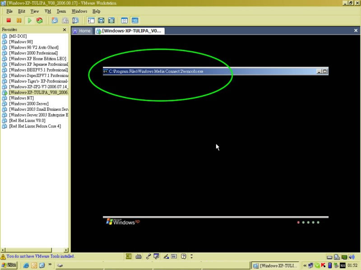
Task: Click the VMware CD-ROM device status icon
Action: click(x=337, y=257)
